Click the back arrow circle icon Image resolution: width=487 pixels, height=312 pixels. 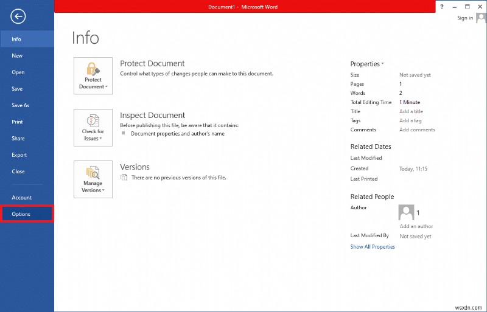point(18,16)
